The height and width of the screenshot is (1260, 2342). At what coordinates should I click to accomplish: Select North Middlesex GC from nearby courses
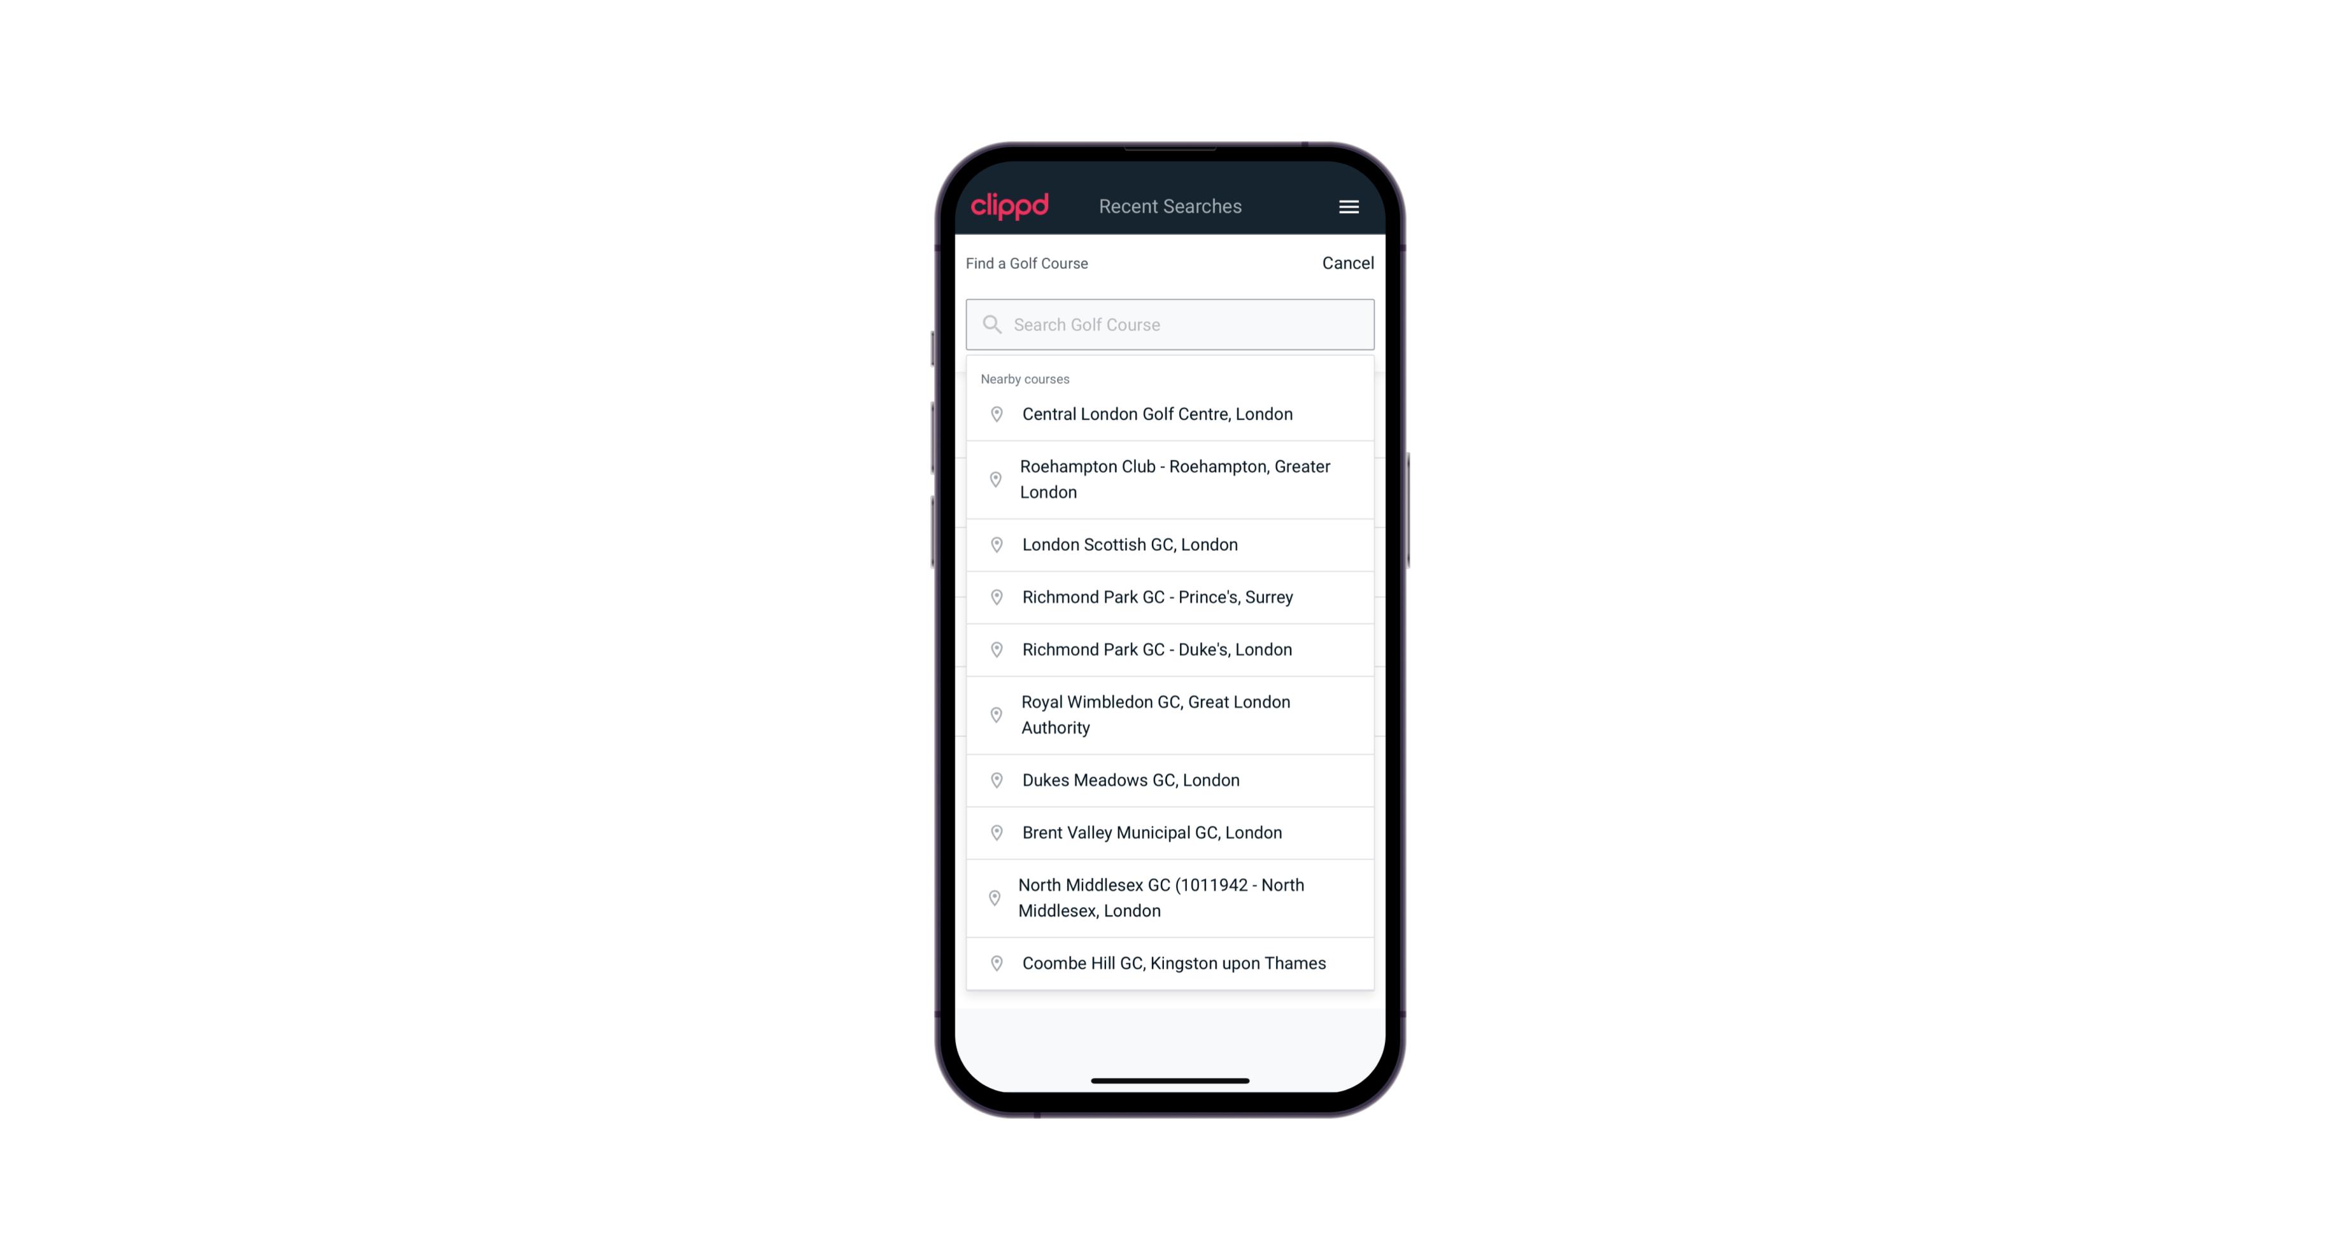tap(1171, 897)
